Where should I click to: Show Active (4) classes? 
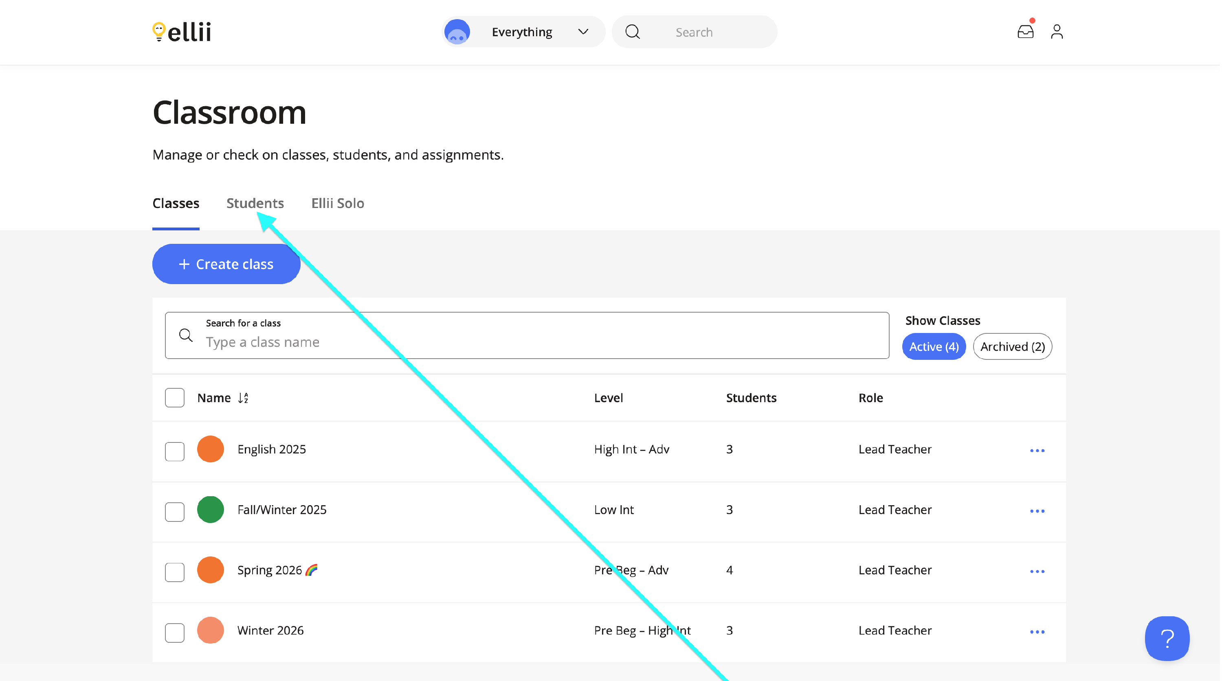point(933,346)
